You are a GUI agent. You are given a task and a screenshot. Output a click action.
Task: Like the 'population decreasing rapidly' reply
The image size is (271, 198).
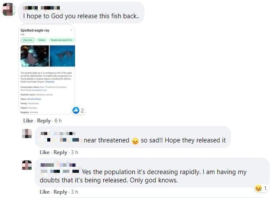(x=45, y=192)
